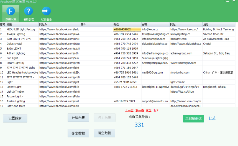Sort by 标题 column header

[22, 25]
